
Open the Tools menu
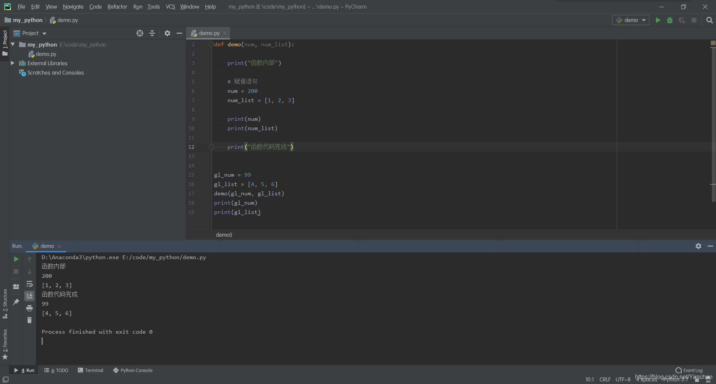coord(154,7)
